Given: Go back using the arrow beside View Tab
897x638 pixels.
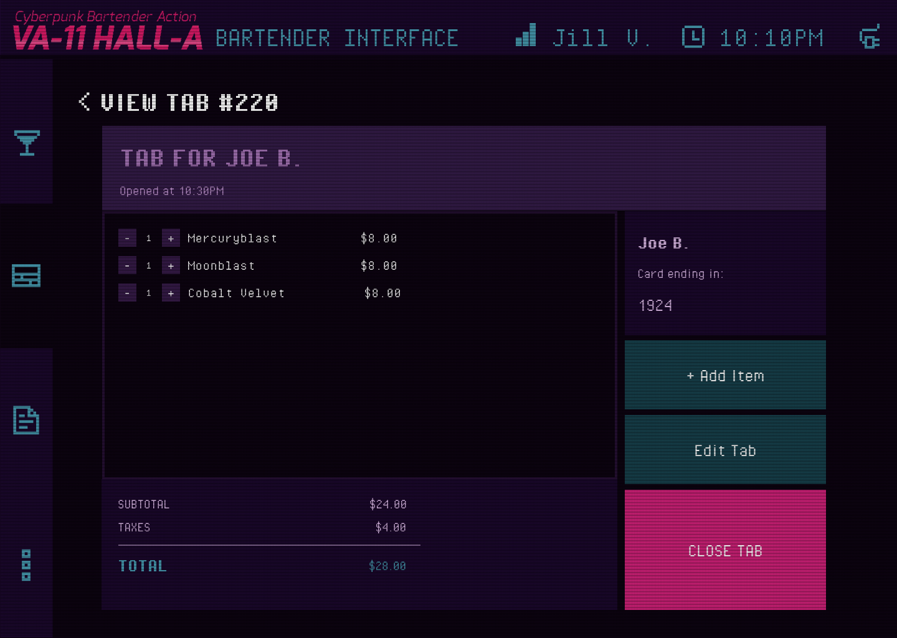Looking at the screenshot, I should click(x=85, y=102).
